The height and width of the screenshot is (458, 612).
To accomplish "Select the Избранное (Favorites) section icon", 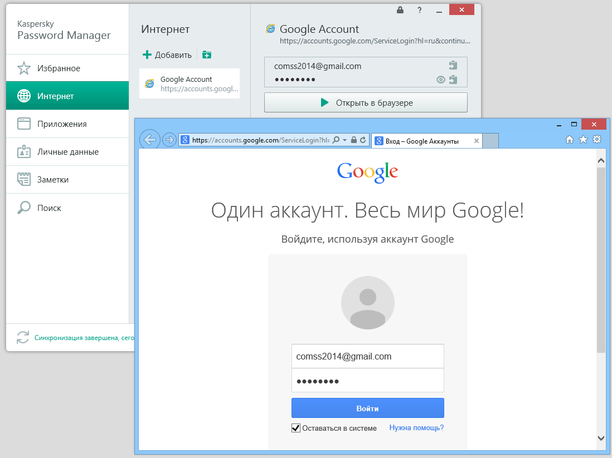I will pyautogui.click(x=24, y=67).
